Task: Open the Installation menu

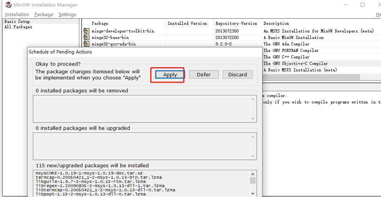Action: [x=17, y=15]
